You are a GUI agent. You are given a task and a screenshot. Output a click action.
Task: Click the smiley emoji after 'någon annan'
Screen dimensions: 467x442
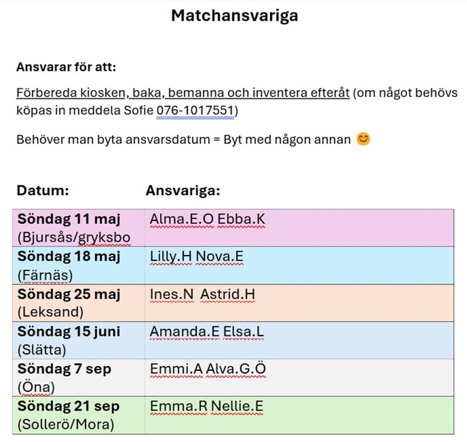pyautogui.click(x=363, y=139)
